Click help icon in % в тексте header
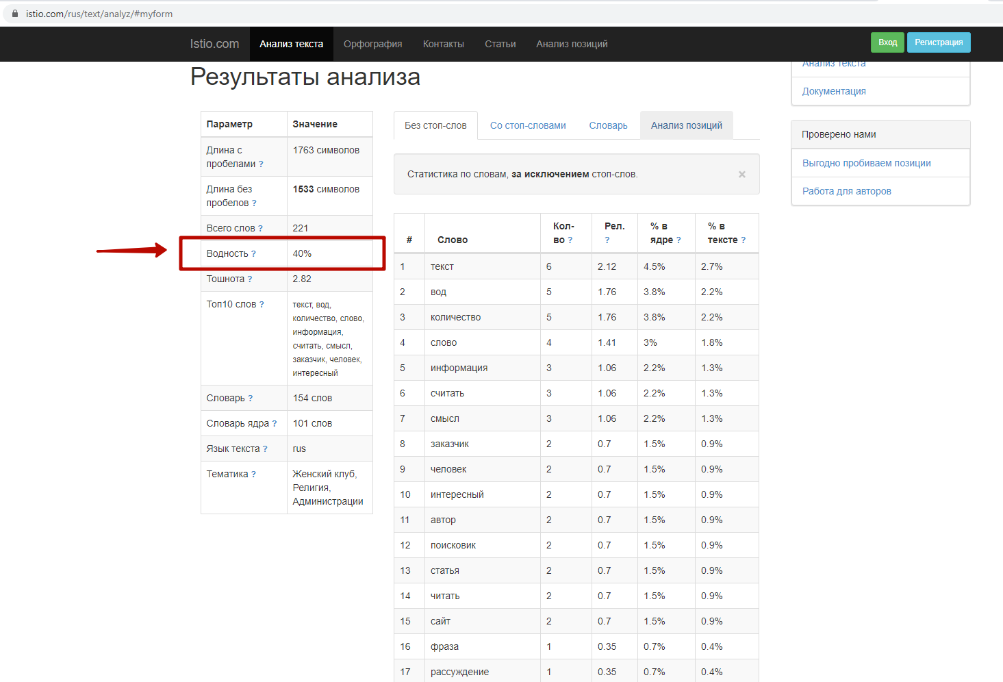The image size is (1003, 682). click(x=743, y=240)
